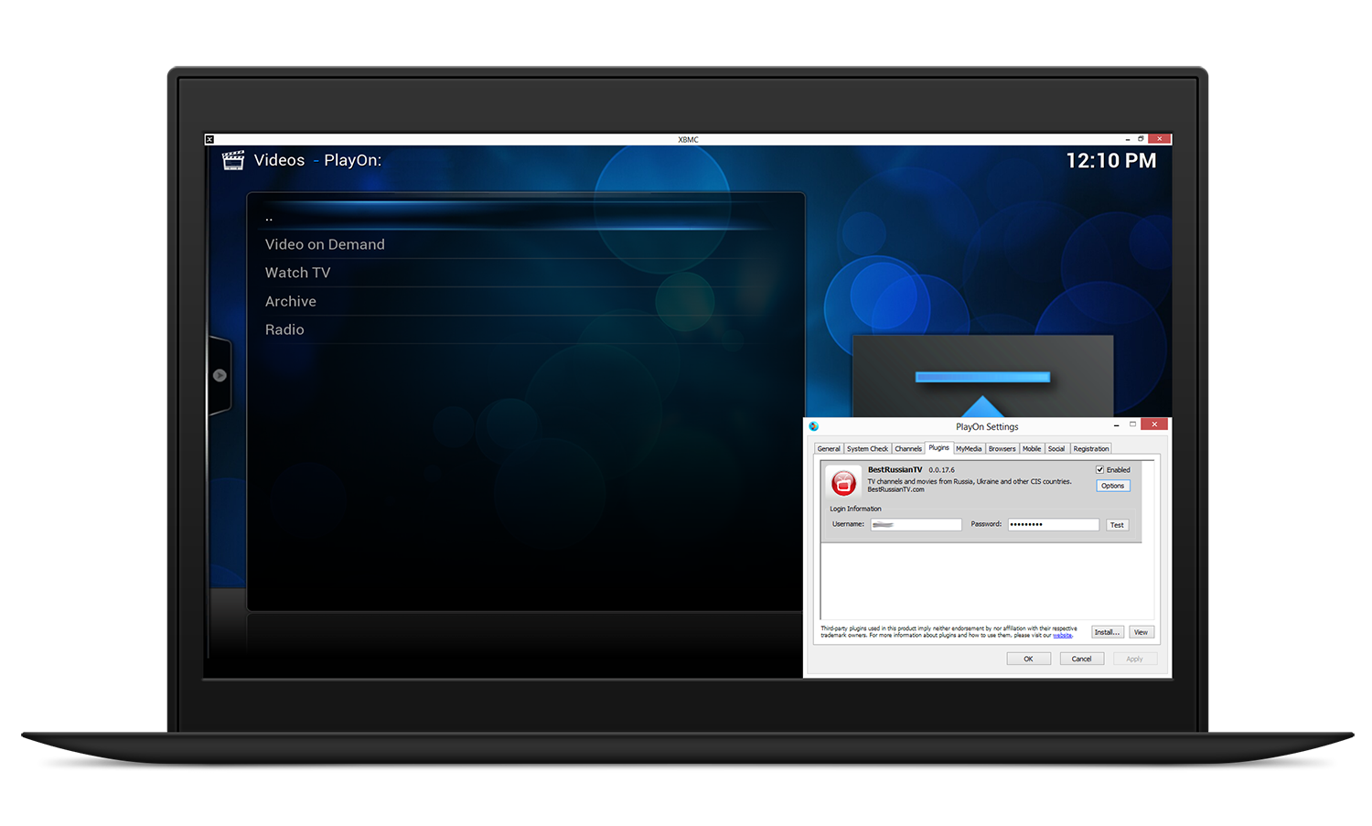Open the Registration tab
Screen dimensions: 1372x826
coord(1091,448)
